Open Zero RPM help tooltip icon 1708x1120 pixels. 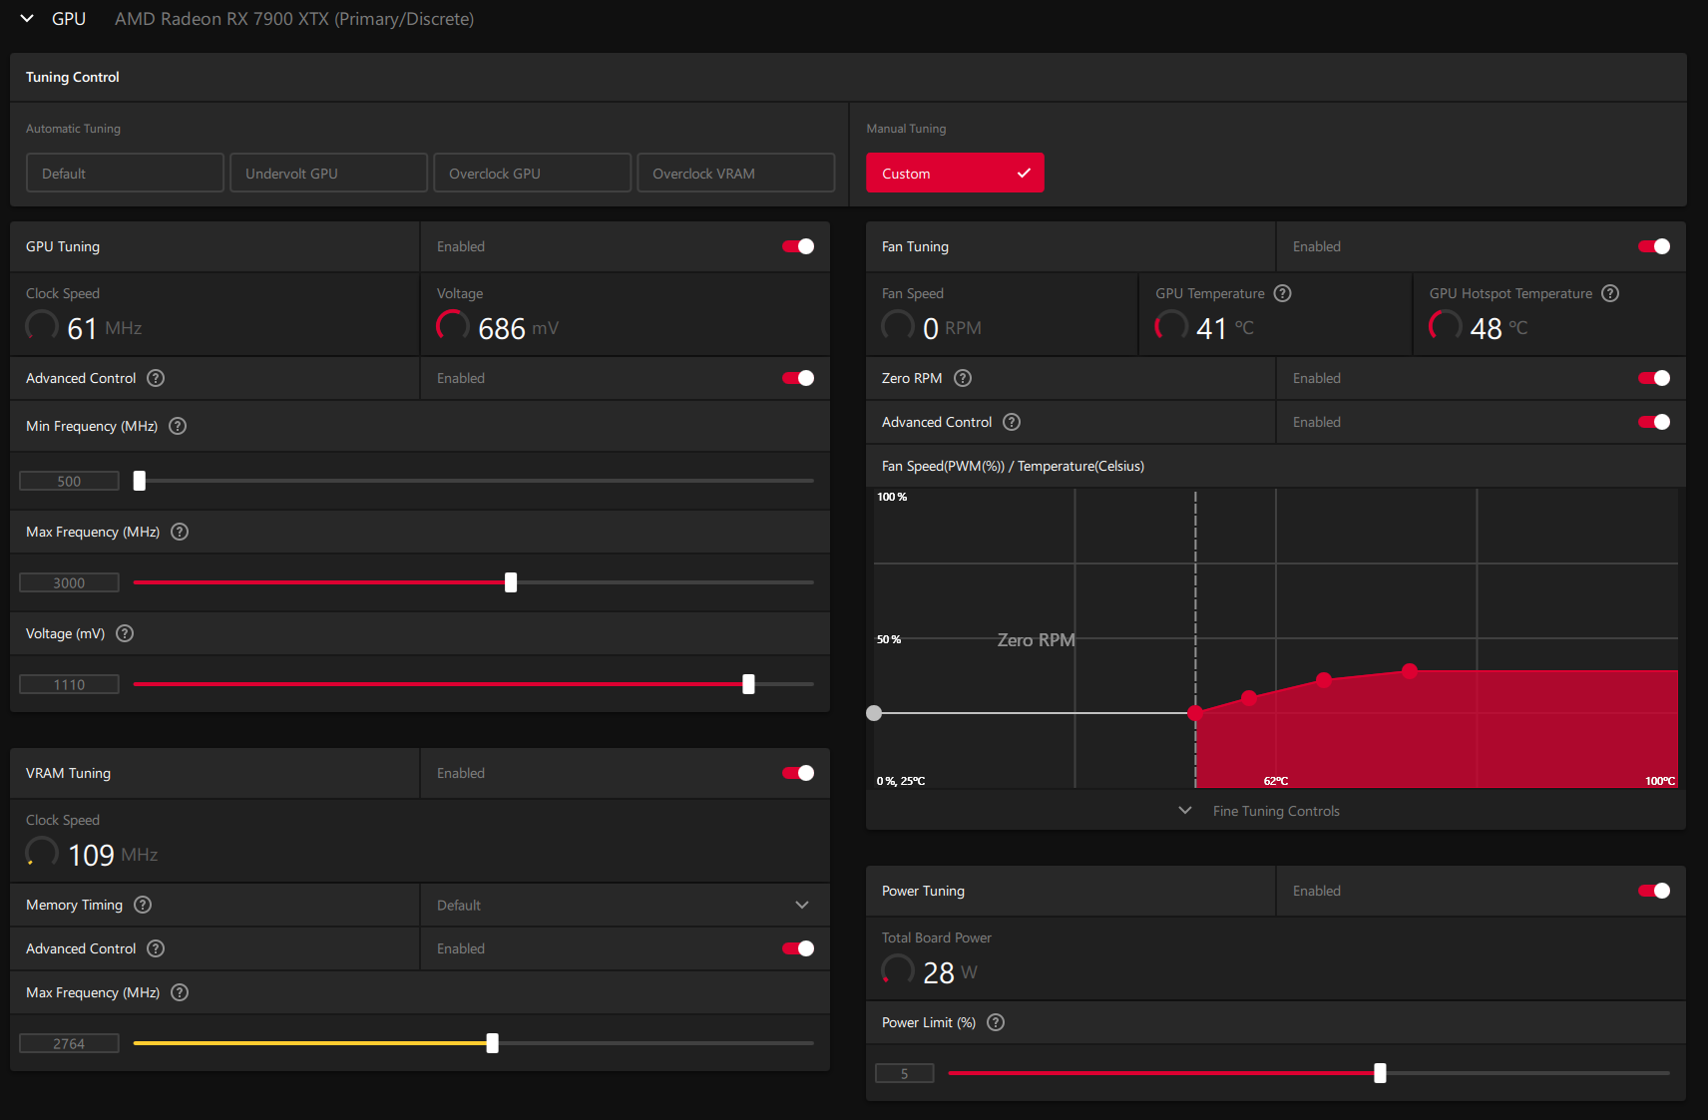coord(963,378)
